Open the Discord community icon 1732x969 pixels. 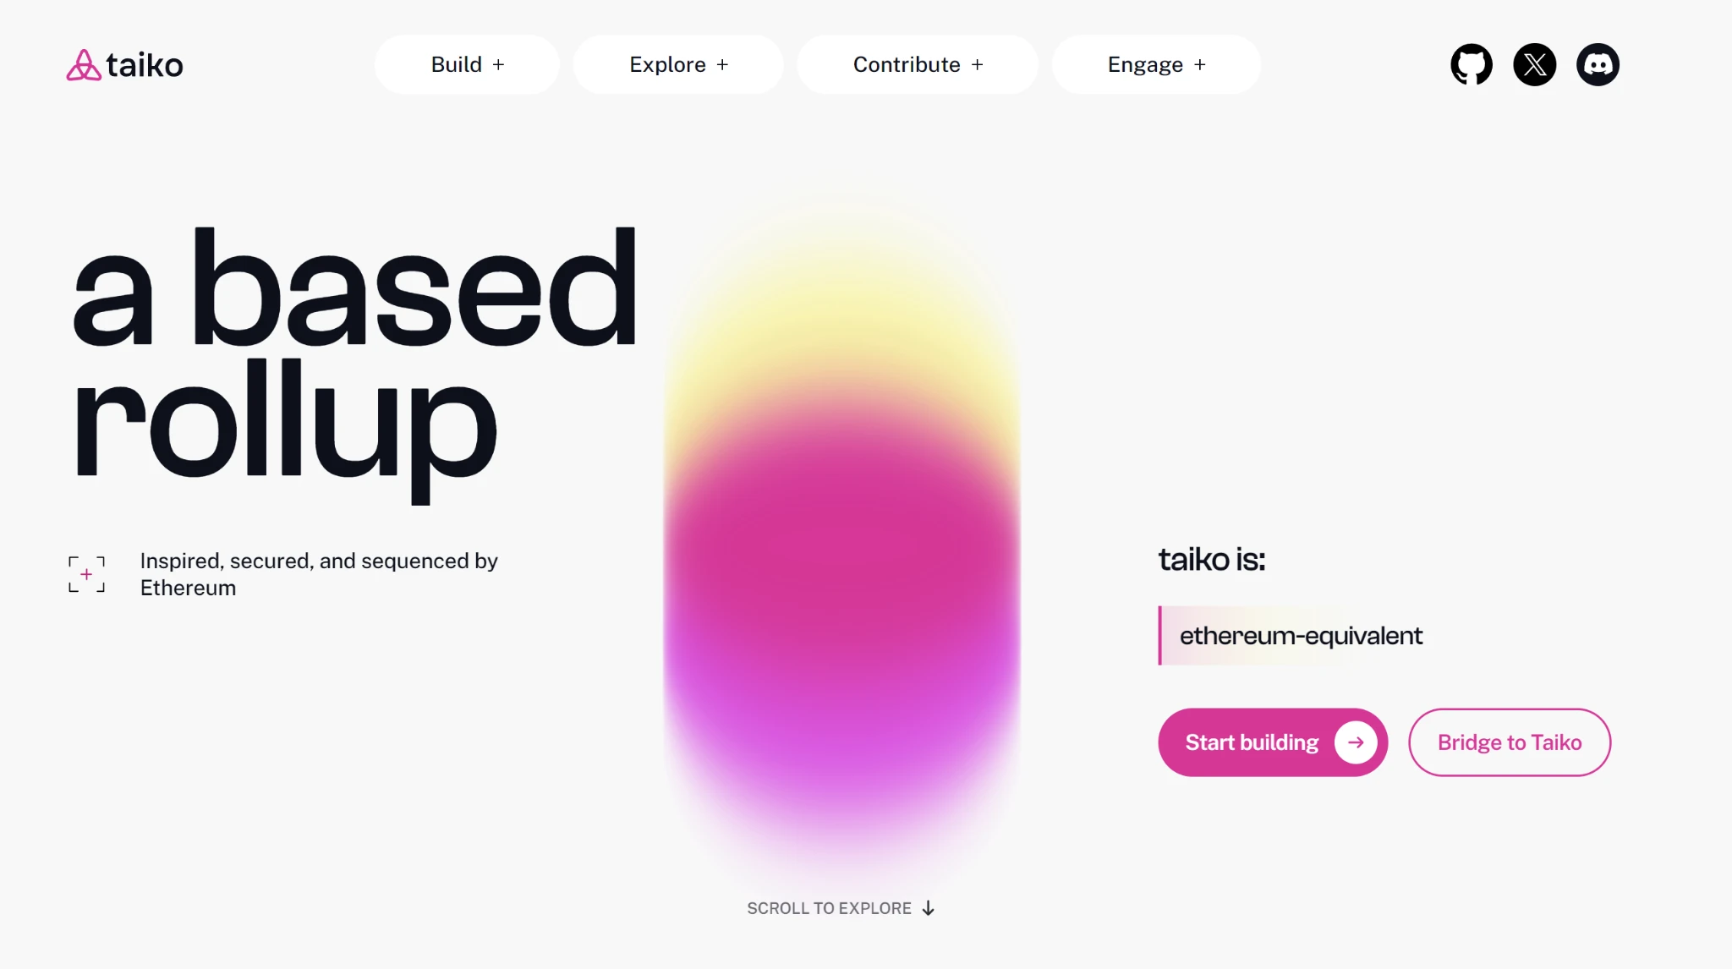1598,64
